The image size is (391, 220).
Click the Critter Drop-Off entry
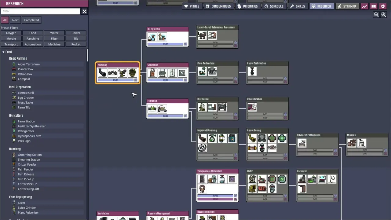(x=28, y=189)
